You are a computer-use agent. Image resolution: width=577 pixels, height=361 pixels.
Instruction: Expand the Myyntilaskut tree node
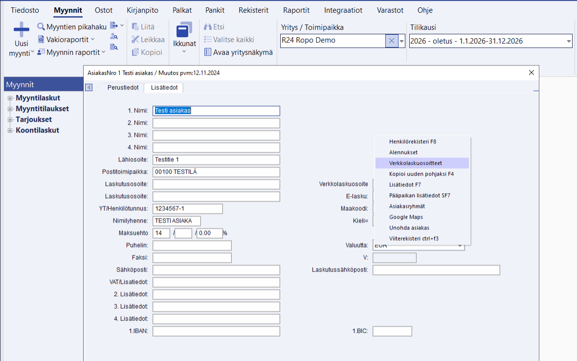pyautogui.click(x=10, y=98)
